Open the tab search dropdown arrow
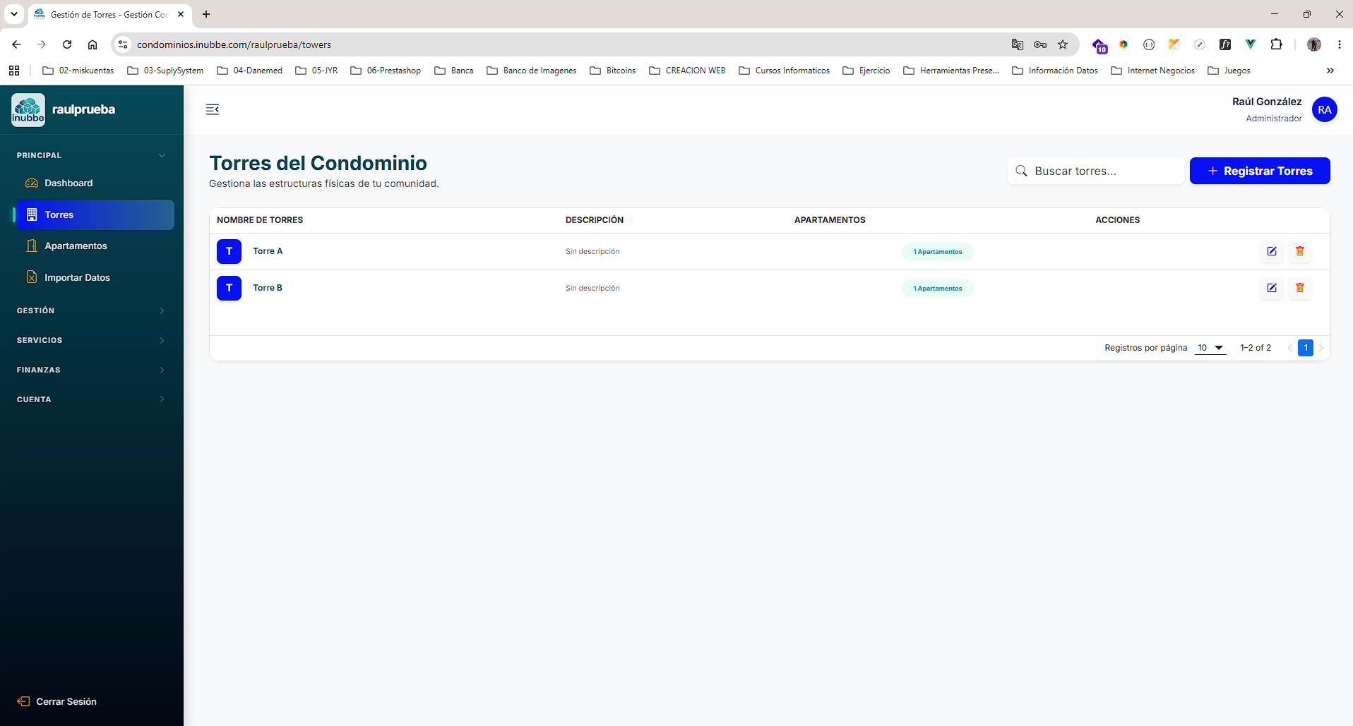The height and width of the screenshot is (726, 1353). tap(14, 14)
